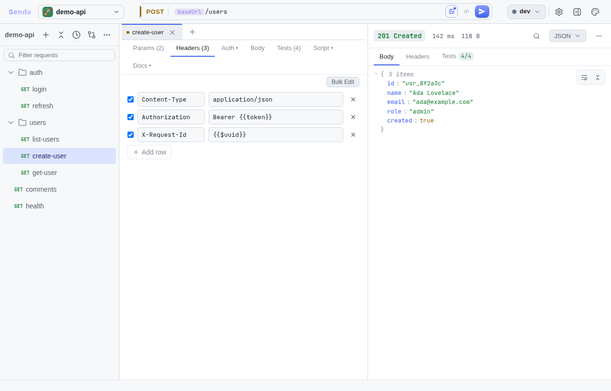This screenshot has width=611, height=391.
Task: Click the demo-api rocket workspace icon
Action: click(48, 12)
